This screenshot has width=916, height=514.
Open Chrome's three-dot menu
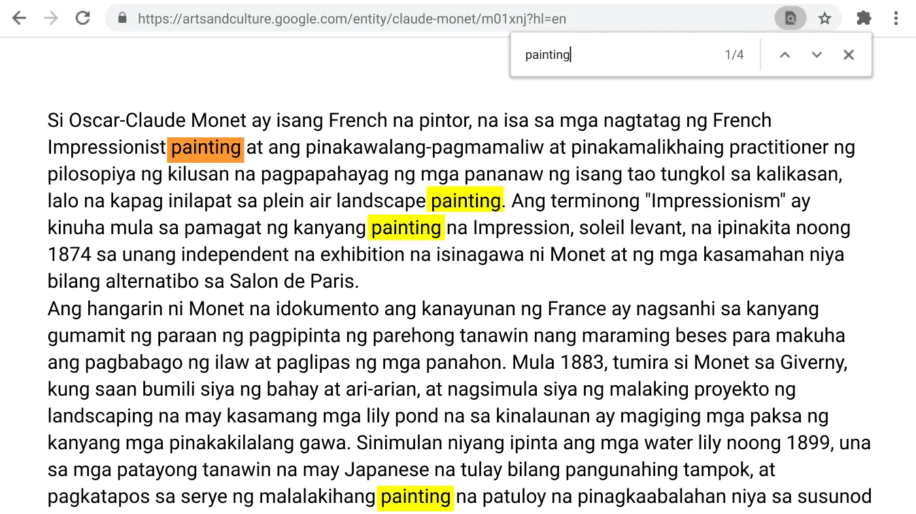pos(896,18)
